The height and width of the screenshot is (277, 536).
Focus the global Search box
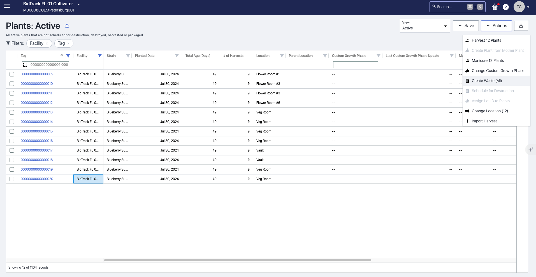457,7
